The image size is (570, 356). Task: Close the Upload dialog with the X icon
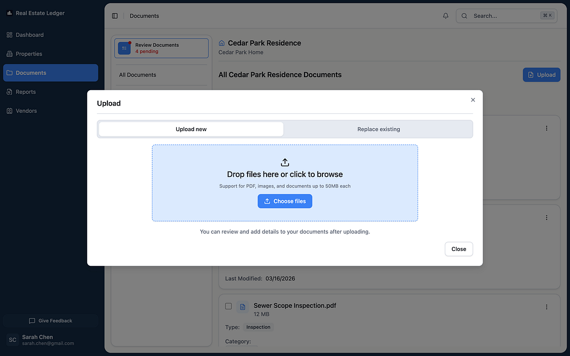[473, 100]
